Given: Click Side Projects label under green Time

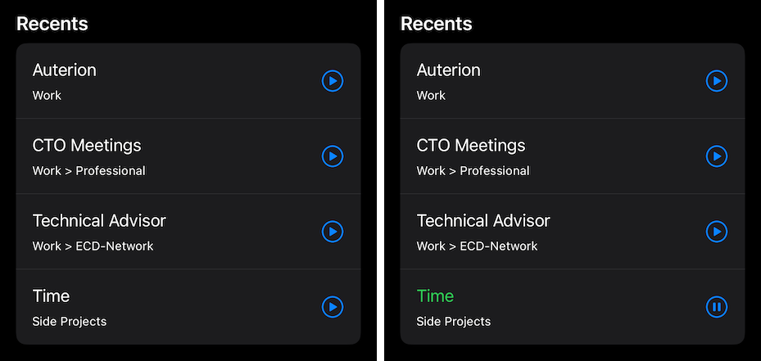Looking at the screenshot, I should (x=453, y=321).
